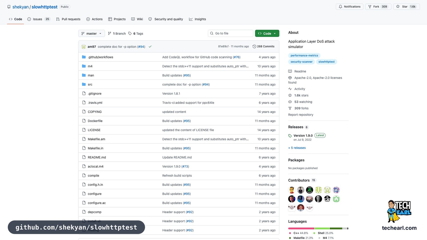Screen dimensions: 427x240
Task: Click the #76 pull request link
Action: click(x=237, y=57)
